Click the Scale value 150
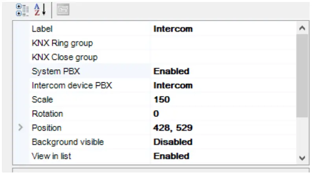 (x=161, y=100)
